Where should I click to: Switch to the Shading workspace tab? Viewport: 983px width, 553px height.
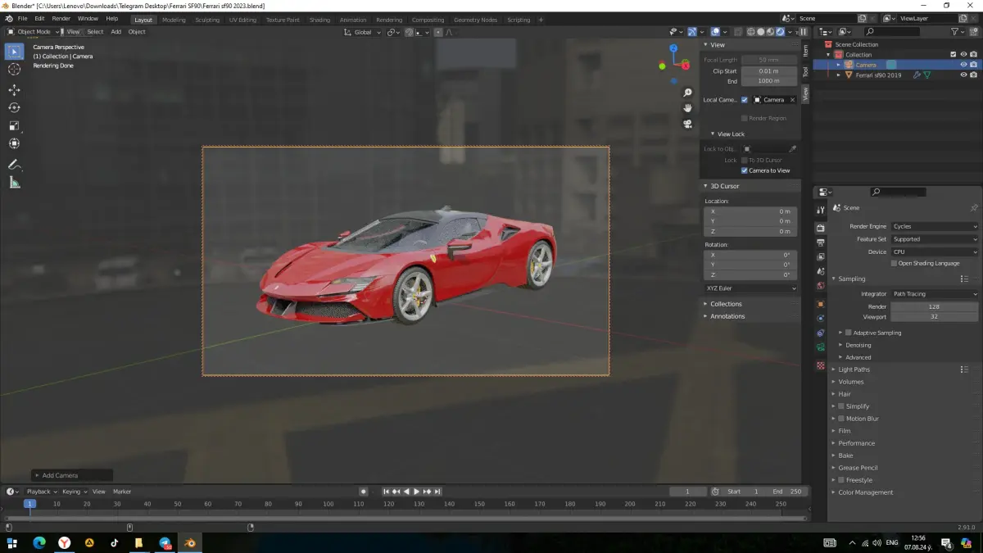click(x=319, y=20)
